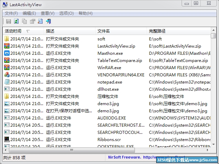Click the Maxthon browser icon in the list
This screenshot has height=164, width=219.
[7, 53]
